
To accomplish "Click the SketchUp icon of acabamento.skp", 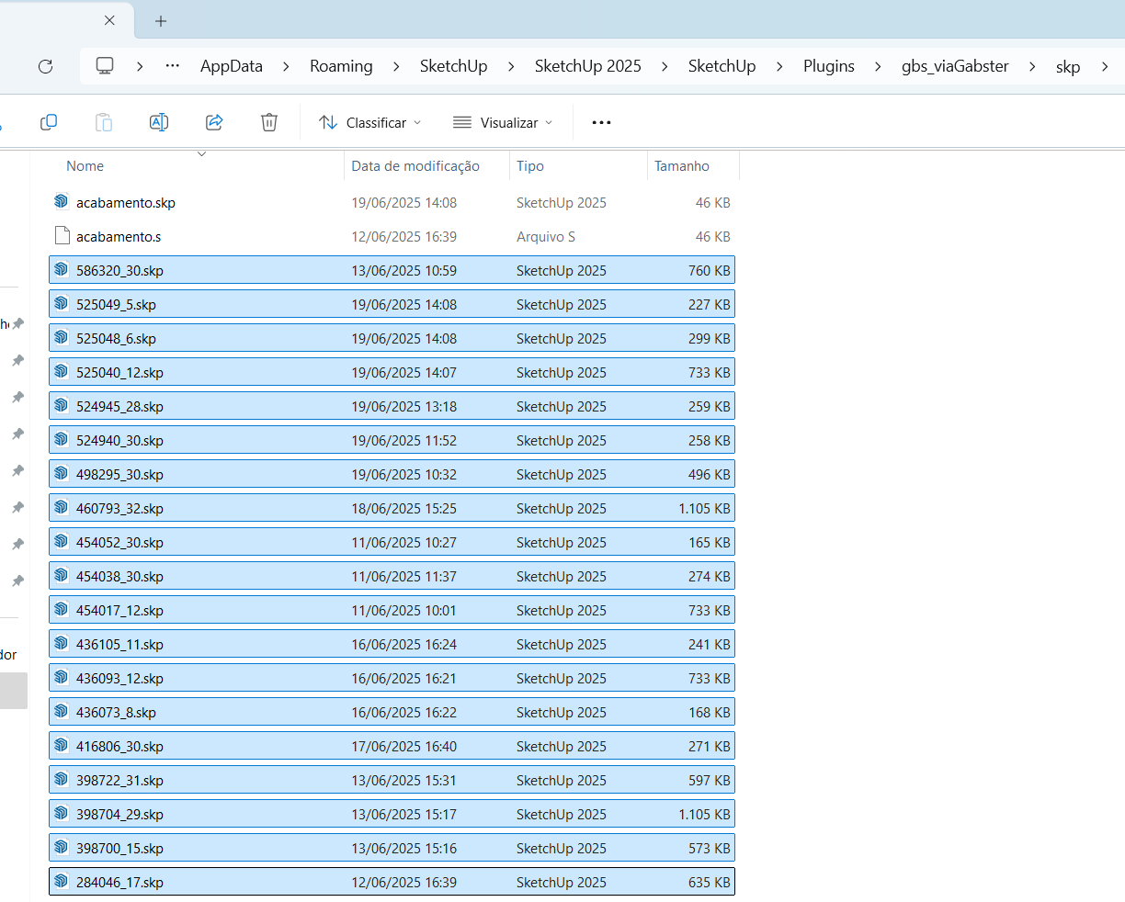I will (62, 201).
